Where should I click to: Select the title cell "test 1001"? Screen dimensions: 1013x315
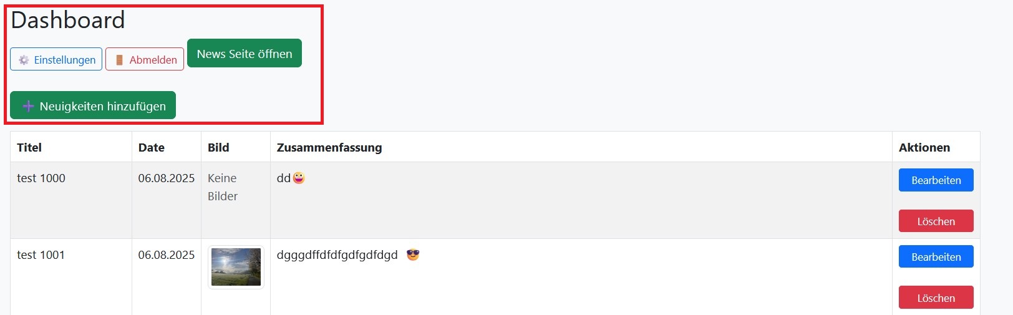[41, 255]
